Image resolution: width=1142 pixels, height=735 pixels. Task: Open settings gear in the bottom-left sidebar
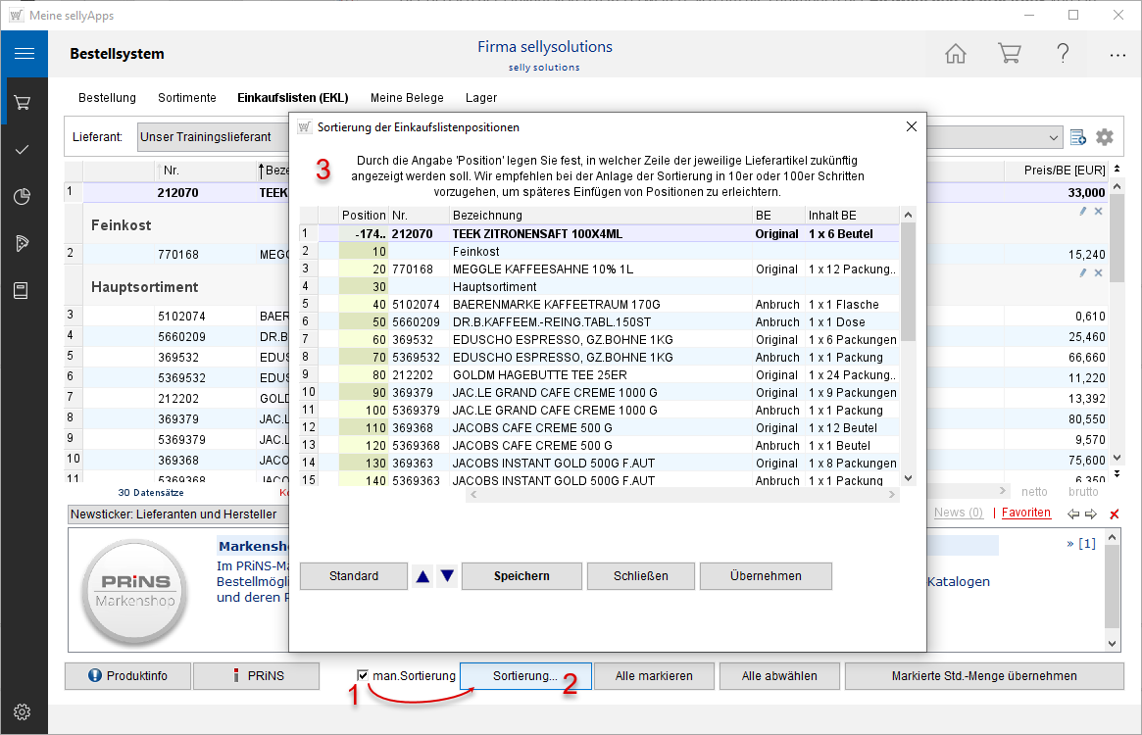coord(23,711)
